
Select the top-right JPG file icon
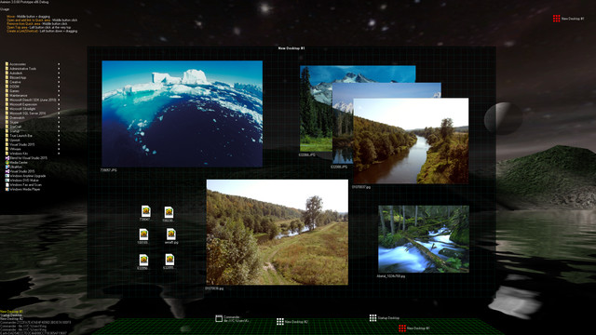pyautogui.click(x=169, y=212)
